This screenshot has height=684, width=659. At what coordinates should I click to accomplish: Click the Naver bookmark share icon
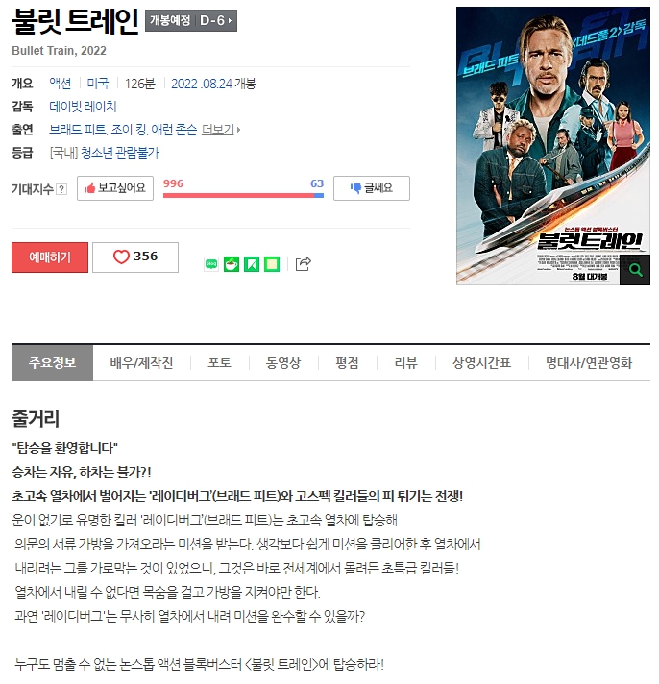tap(252, 264)
